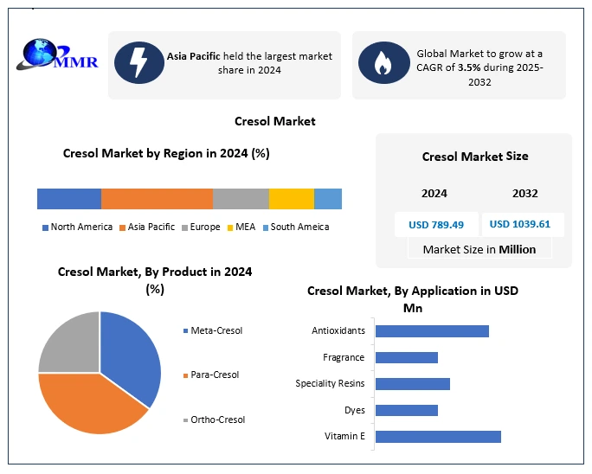The height and width of the screenshot is (474, 592).
Task: Click the North America legend swatch
Action: pyautogui.click(x=45, y=227)
